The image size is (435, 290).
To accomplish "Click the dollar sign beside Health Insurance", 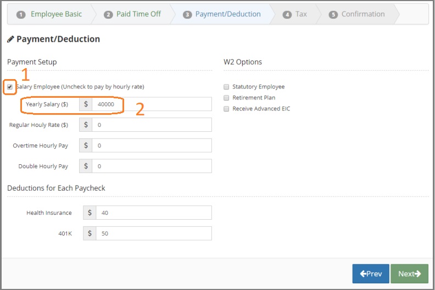I will click(x=90, y=213).
